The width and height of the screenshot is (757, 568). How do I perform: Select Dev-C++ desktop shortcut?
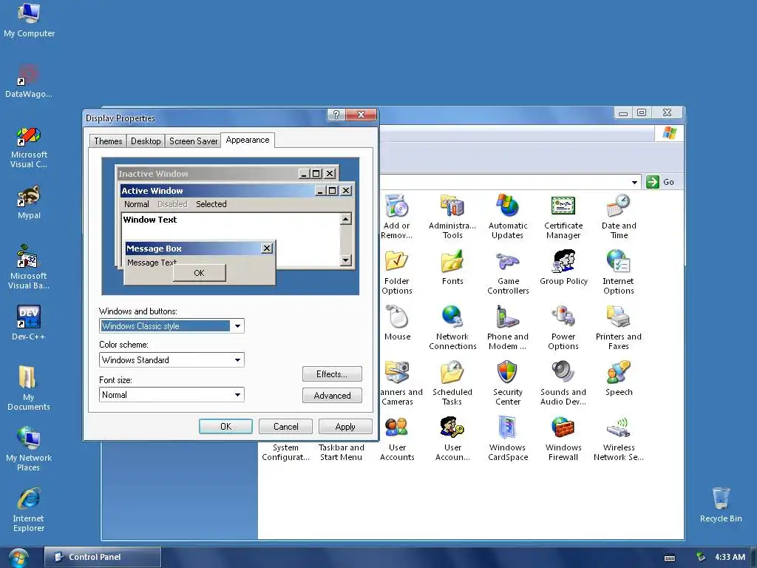click(x=29, y=322)
